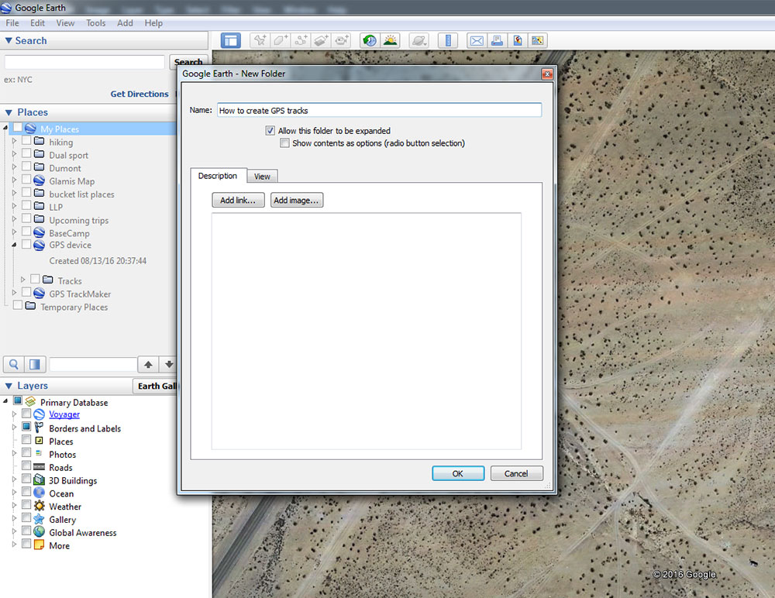This screenshot has height=598, width=775.
Task: Click the Weather layer sun icon
Action: coord(39,506)
